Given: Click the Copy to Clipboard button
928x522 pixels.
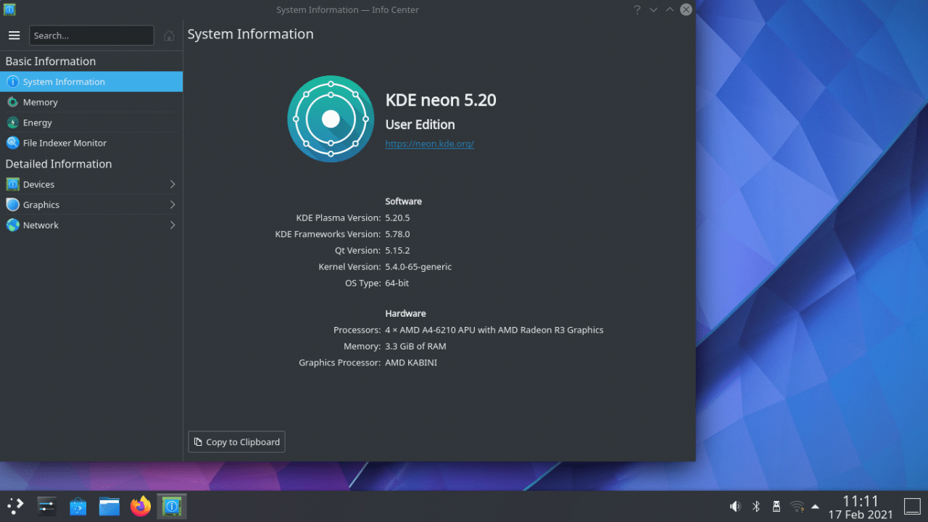Looking at the screenshot, I should (x=236, y=442).
